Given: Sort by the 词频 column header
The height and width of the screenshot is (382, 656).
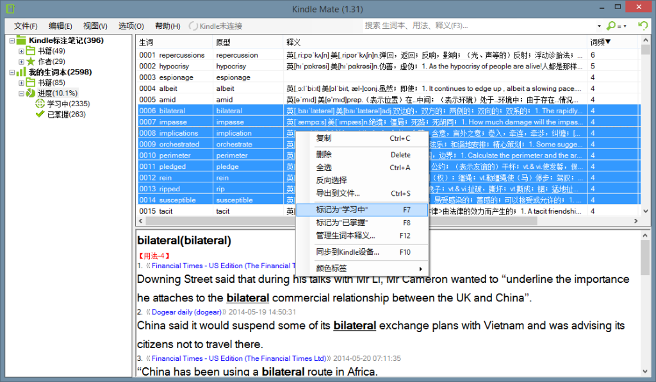Looking at the screenshot, I should (612, 42).
